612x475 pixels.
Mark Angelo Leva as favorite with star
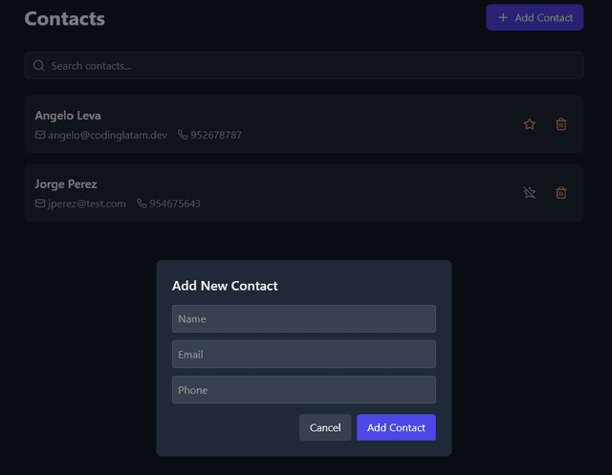tap(529, 124)
